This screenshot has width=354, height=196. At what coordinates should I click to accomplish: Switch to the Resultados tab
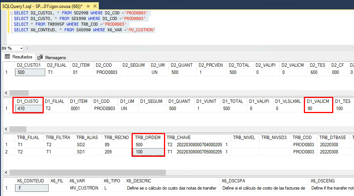(x=19, y=57)
